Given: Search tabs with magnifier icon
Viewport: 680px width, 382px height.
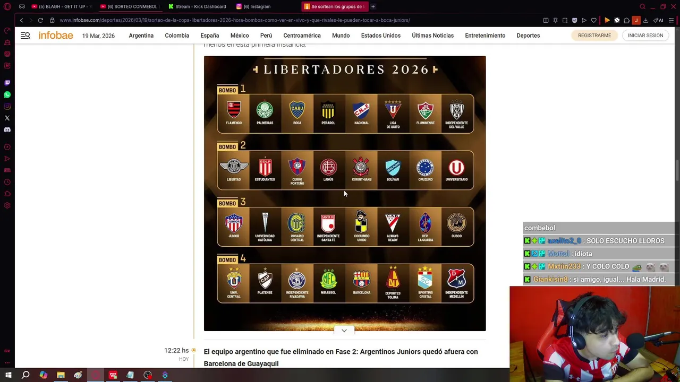Looking at the screenshot, I should click(642, 6).
